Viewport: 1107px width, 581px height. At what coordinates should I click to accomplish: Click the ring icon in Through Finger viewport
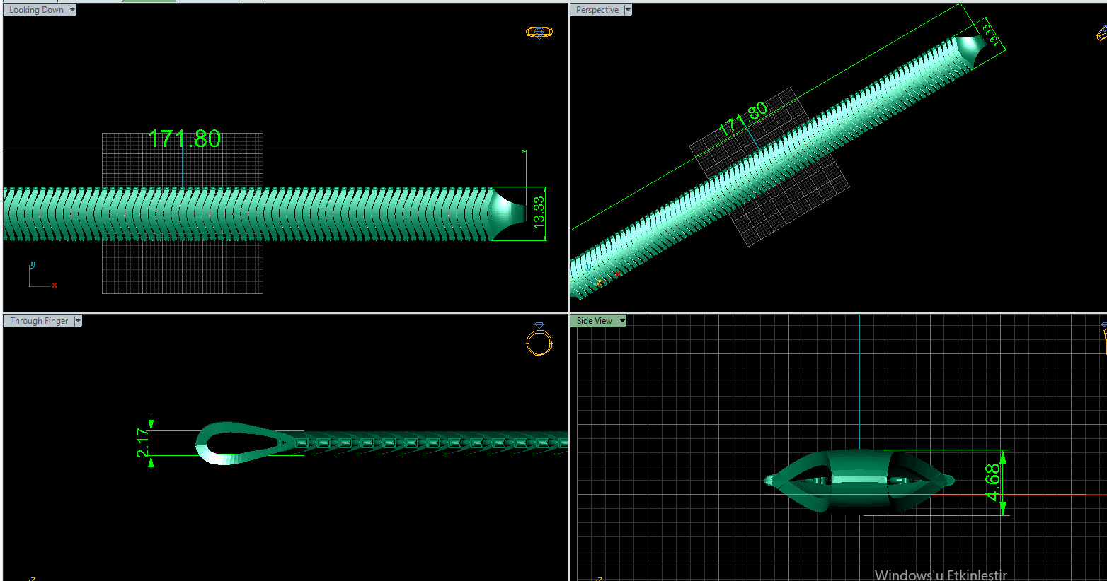(x=539, y=340)
